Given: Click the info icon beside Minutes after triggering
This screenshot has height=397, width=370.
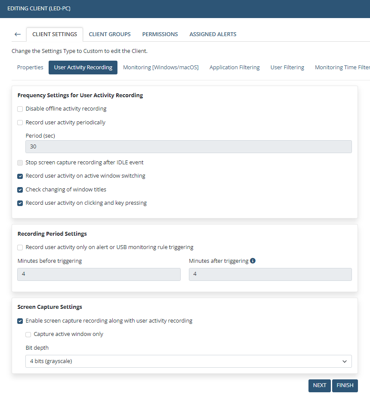Looking at the screenshot, I should pyautogui.click(x=253, y=261).
